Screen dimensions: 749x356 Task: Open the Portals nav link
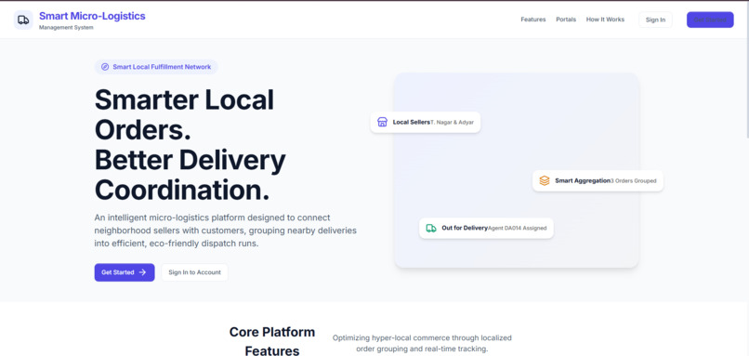(566, 20)
